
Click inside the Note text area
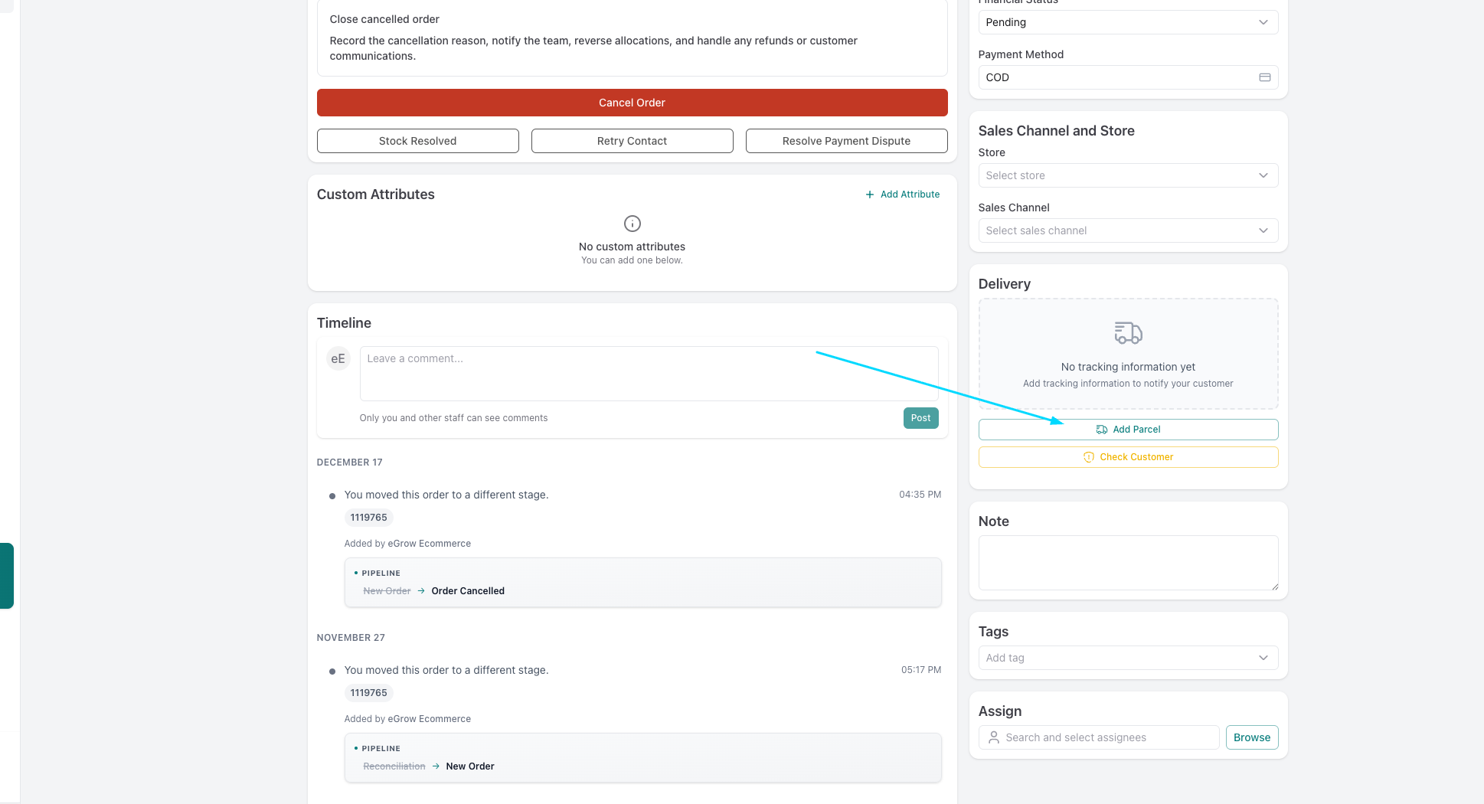(x=1127, y=563)
